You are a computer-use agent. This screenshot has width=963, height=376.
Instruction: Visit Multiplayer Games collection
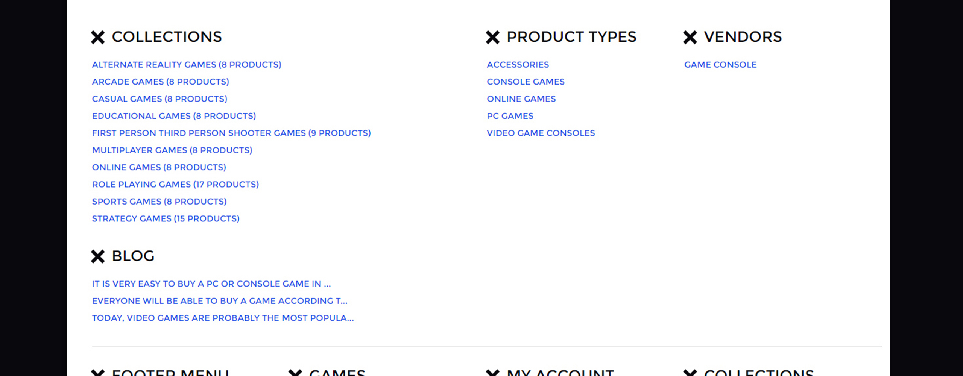pos(172,150)
